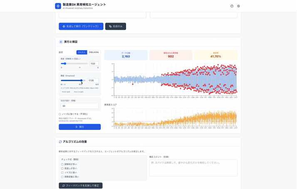Open settings with the gear icon
This screenshot has height=189, width=297.
[x=239, y=6]
